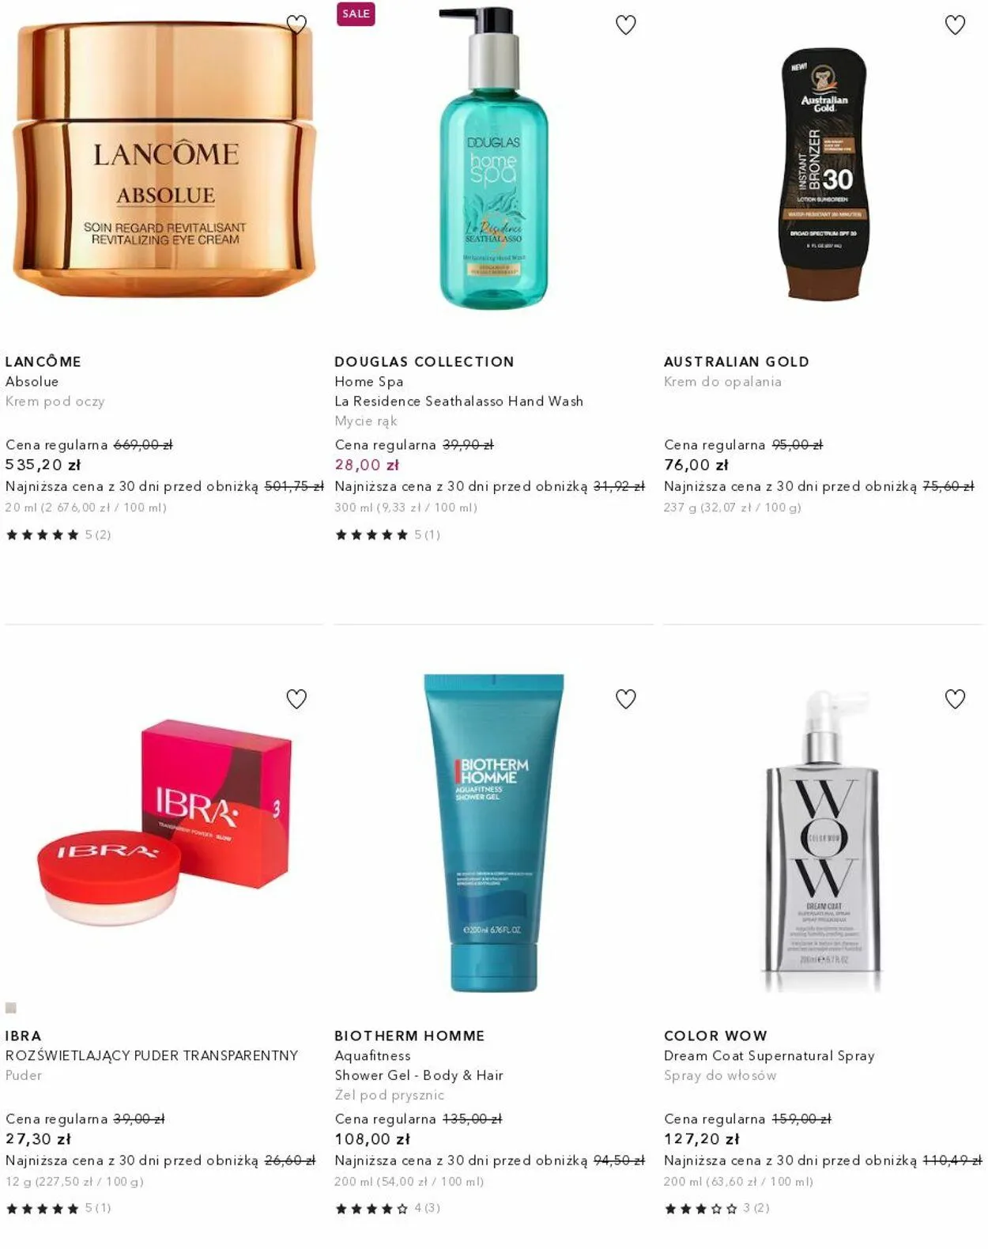The image size is (988, 1249).
Task: View five-star rating of Lancôme Absolue
Action: (x=58, y=534)
